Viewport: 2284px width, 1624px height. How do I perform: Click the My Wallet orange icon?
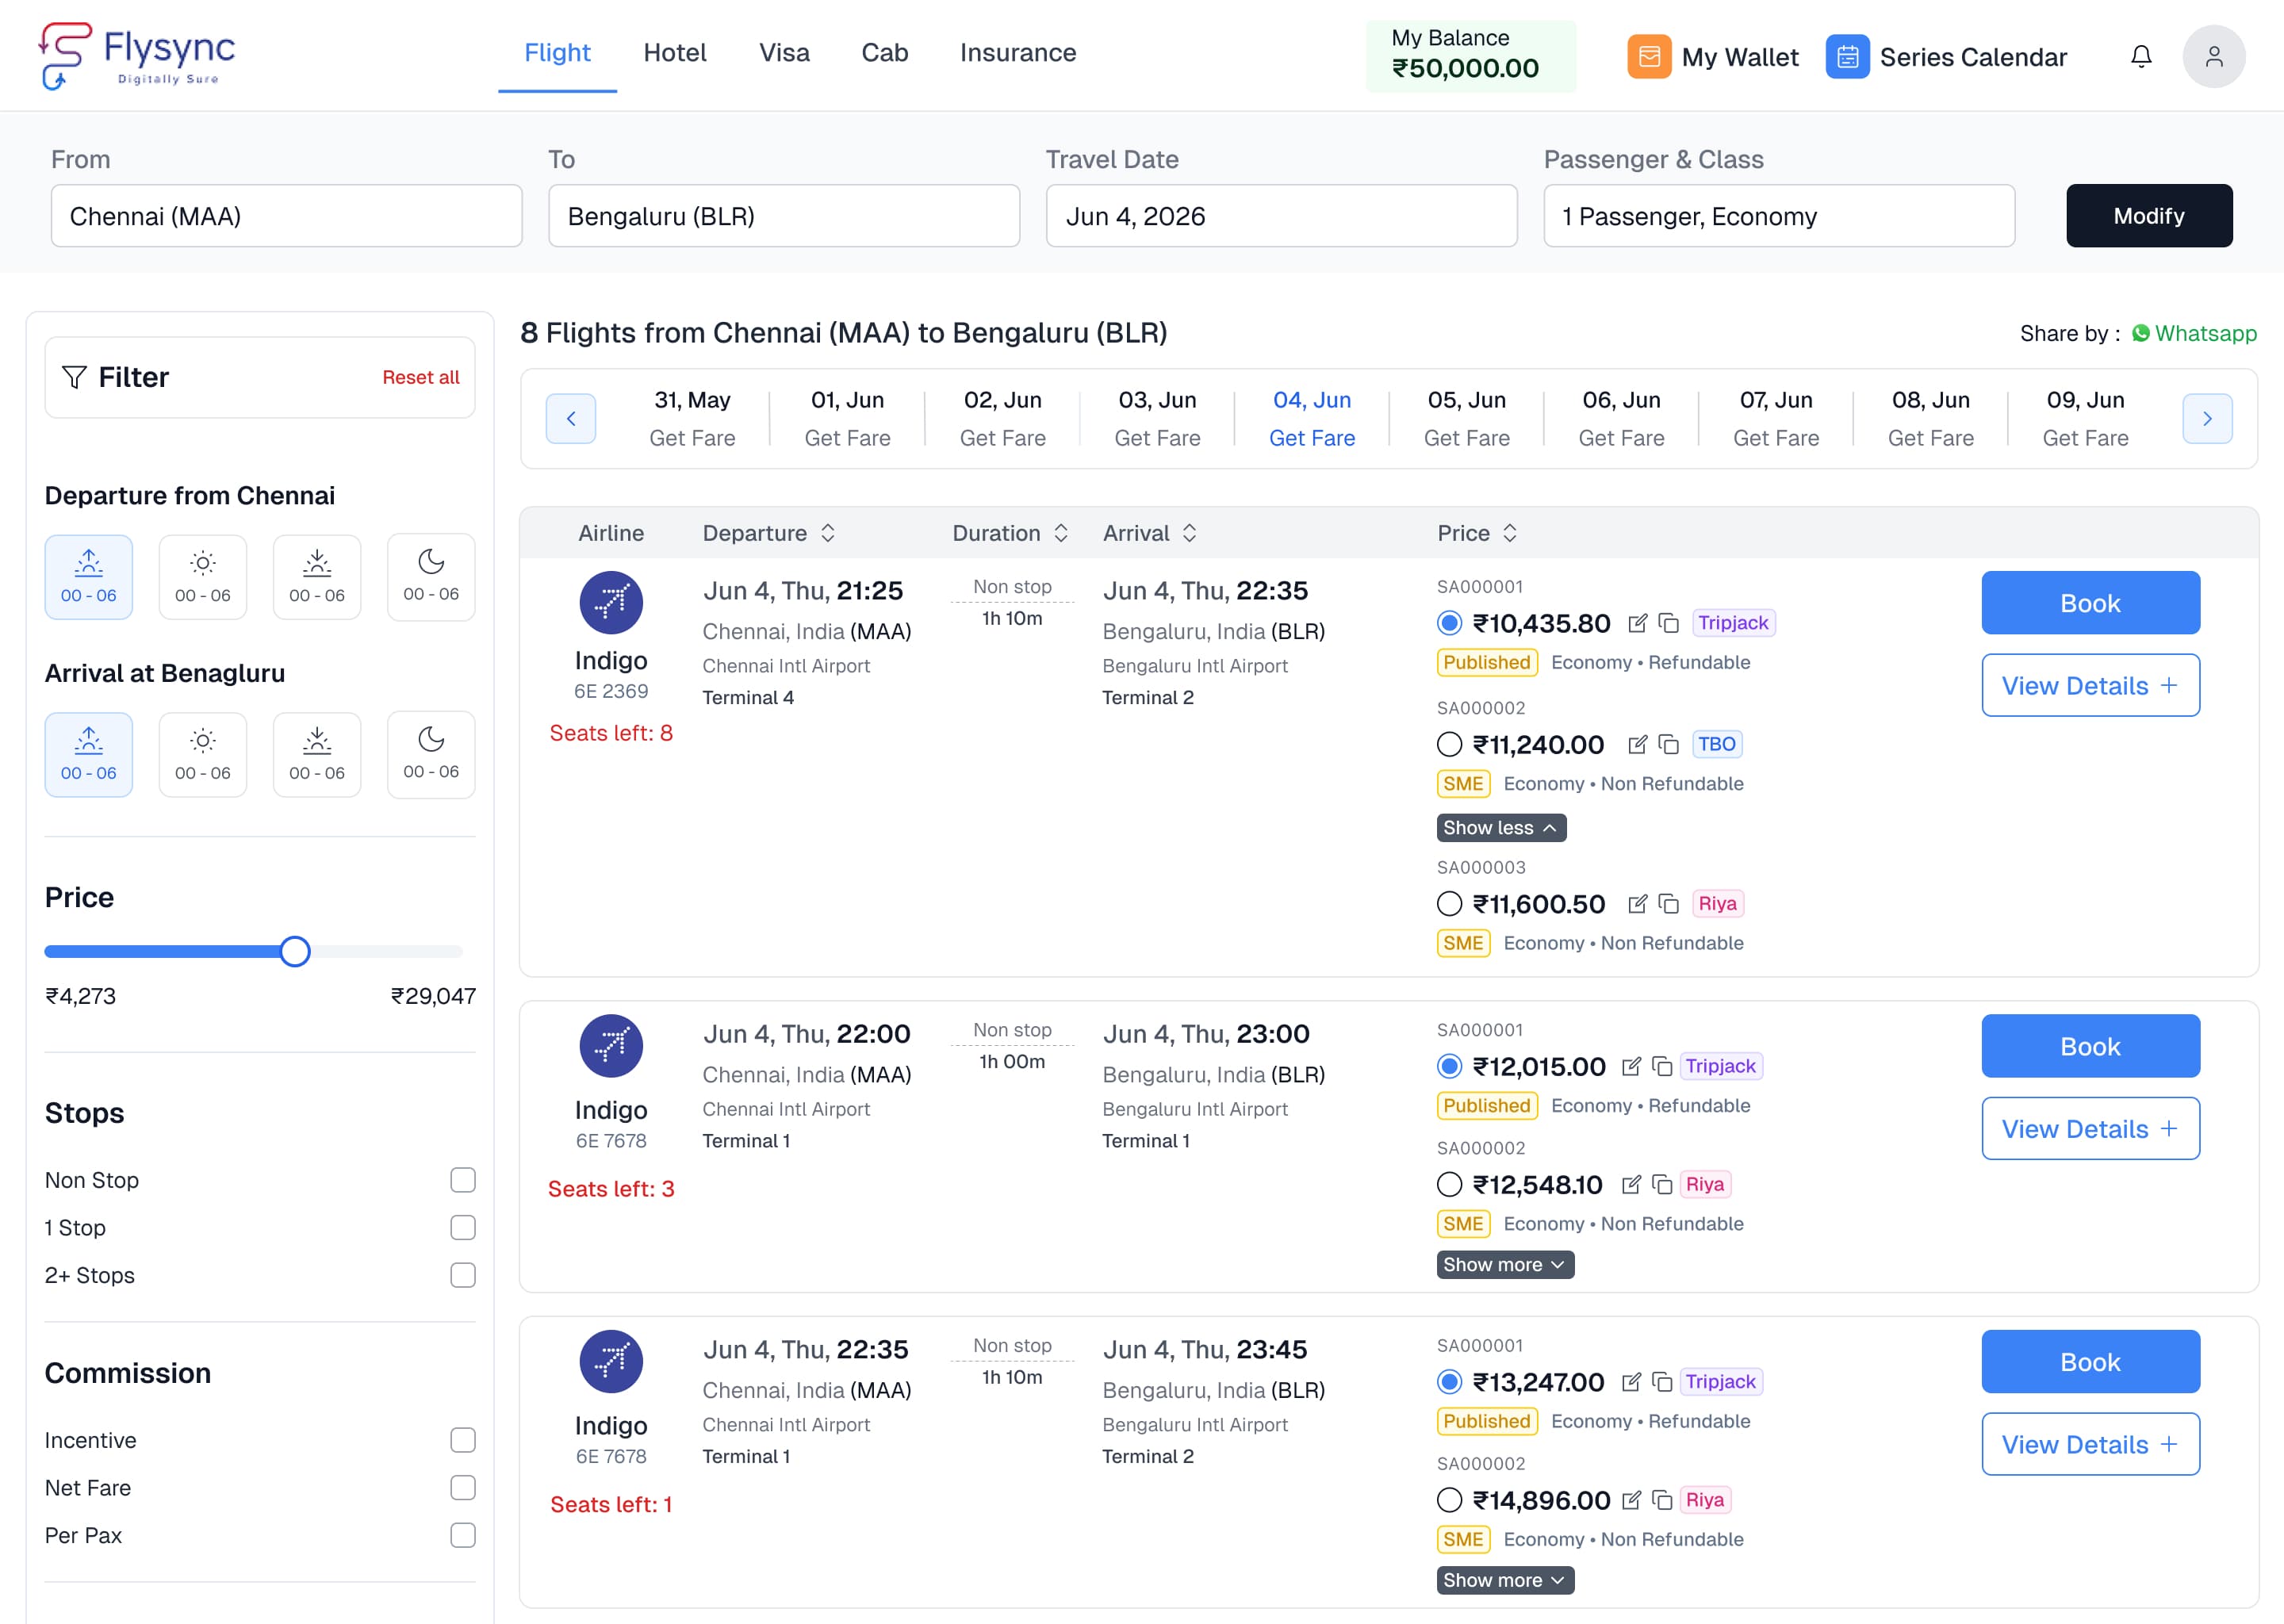click(x=1649, y=56)
